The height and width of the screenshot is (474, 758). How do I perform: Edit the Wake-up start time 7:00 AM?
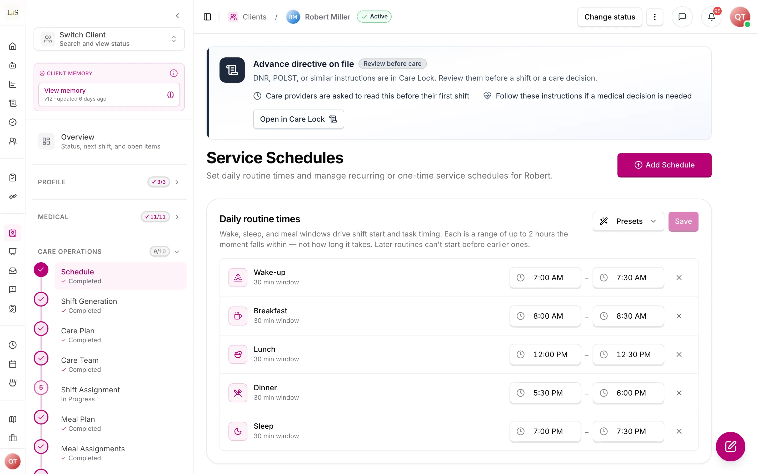pyautogui.click(x=545, y=278)
